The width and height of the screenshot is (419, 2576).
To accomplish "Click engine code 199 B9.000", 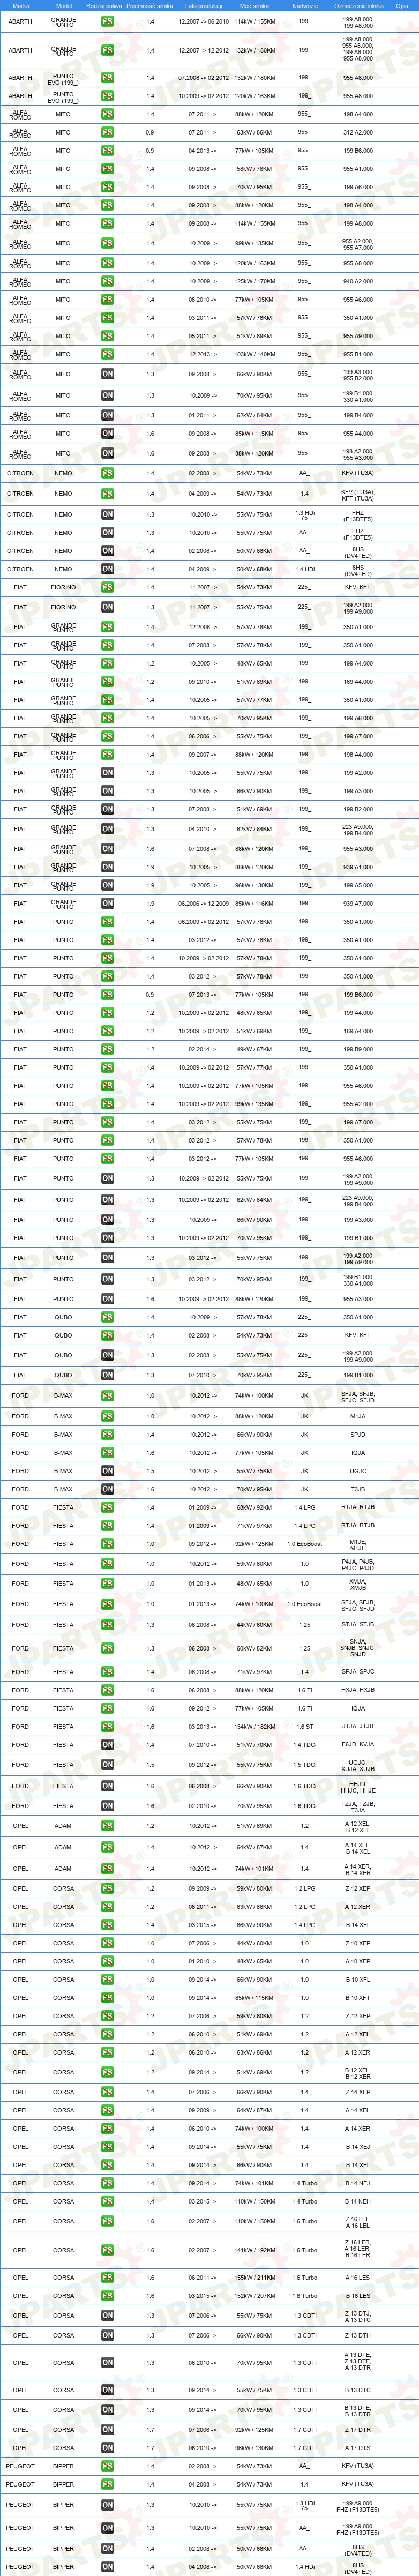I will tap(358, 1049).
